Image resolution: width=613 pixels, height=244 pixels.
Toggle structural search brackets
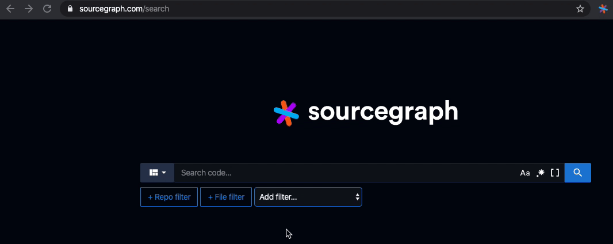click(555, 173)
